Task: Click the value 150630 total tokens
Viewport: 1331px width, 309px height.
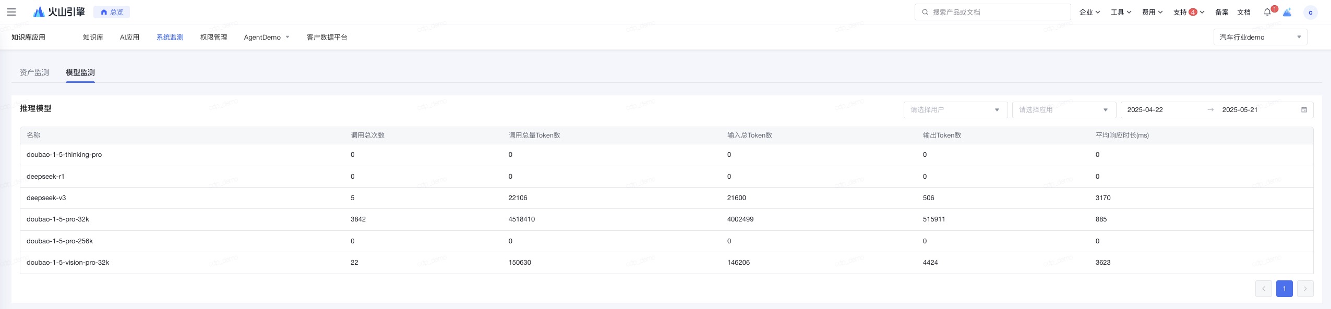Action: (520, 263)
